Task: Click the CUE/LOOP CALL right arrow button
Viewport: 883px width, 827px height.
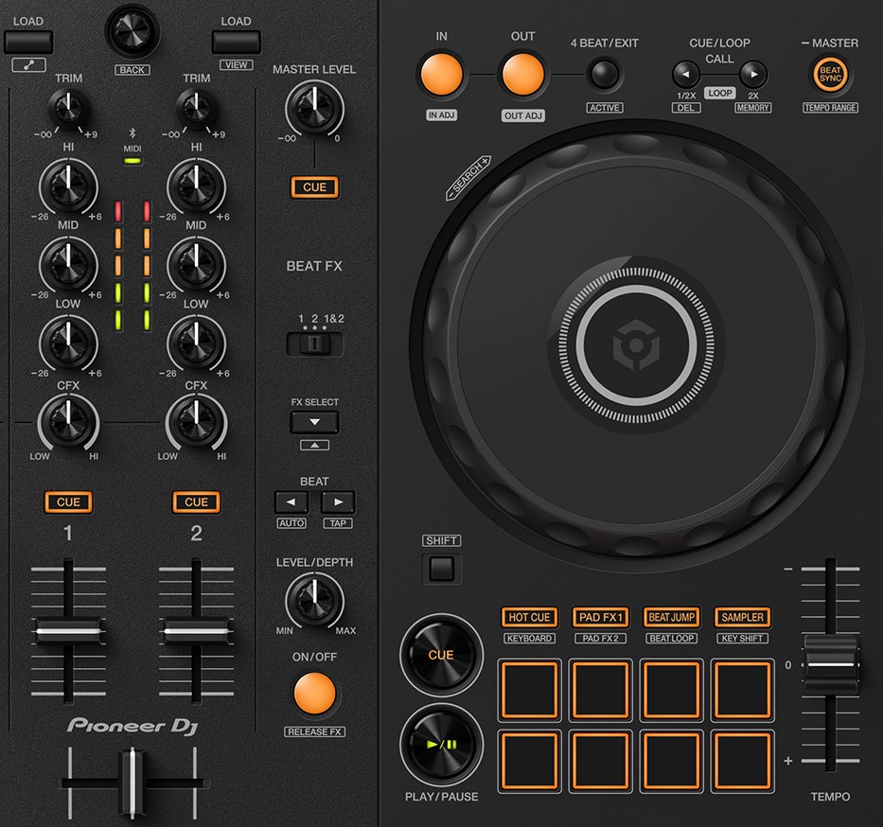Action: point(753,74)
